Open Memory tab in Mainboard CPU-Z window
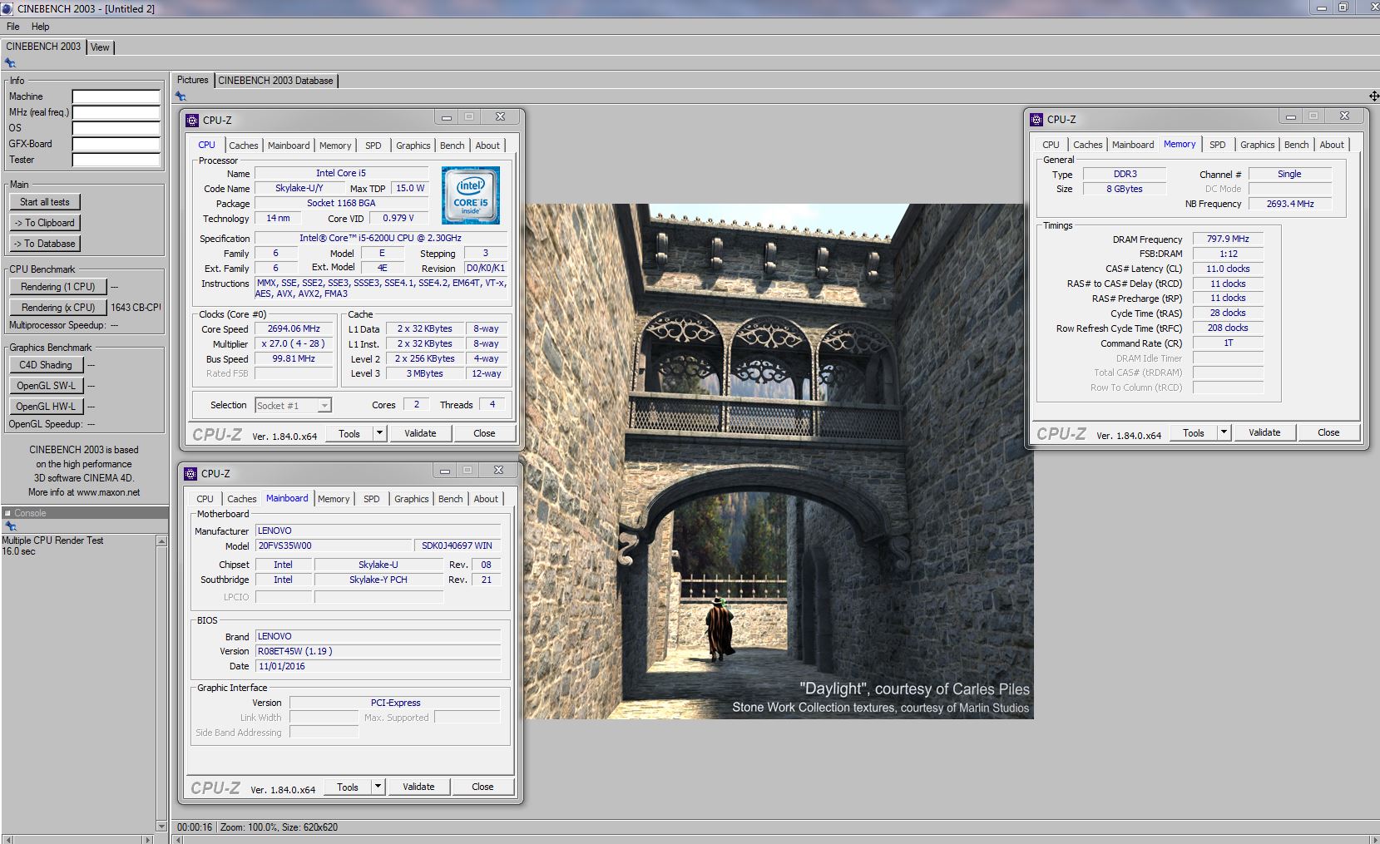Screen dimensions: 1380x844 (x=334, y=499)
